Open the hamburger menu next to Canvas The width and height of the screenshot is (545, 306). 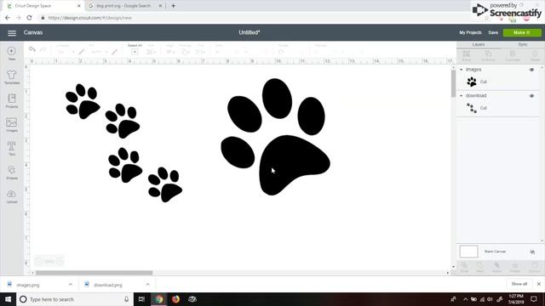12,33
